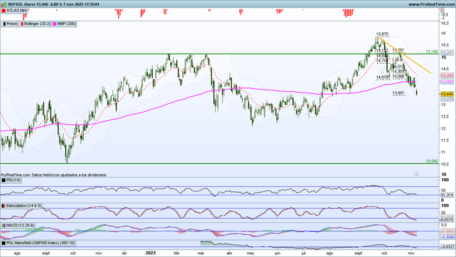Click the 16,5 price scale label
The image size is (456, 257).
[x=445, y=23]
